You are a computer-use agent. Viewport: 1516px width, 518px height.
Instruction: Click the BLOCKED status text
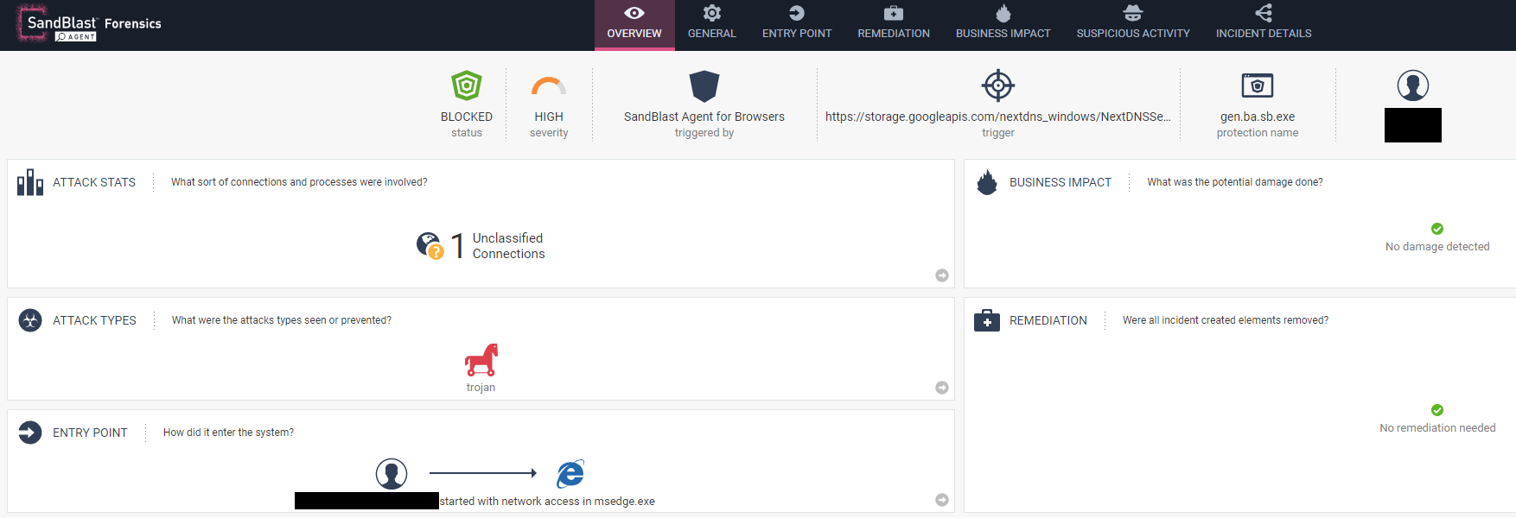point(467,117)
